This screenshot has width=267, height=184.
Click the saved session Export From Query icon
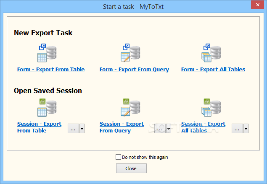130,108
